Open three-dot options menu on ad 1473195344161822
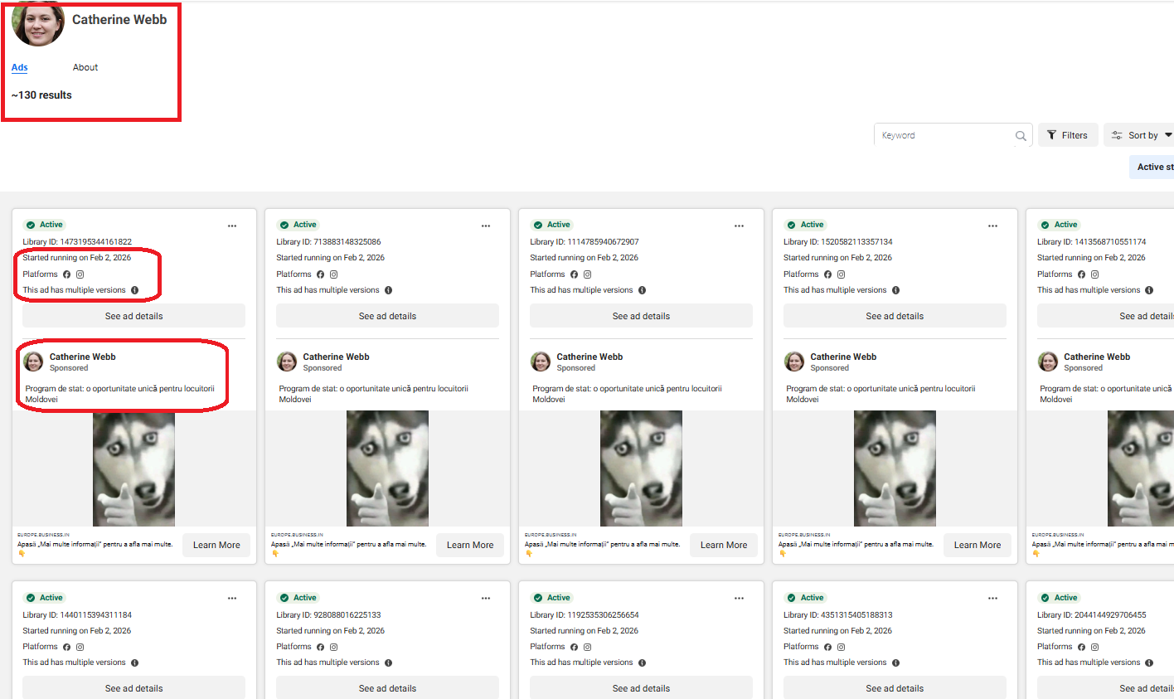Image resolution: width=1174 pixels, height=699 pixels. pos(232,226)
